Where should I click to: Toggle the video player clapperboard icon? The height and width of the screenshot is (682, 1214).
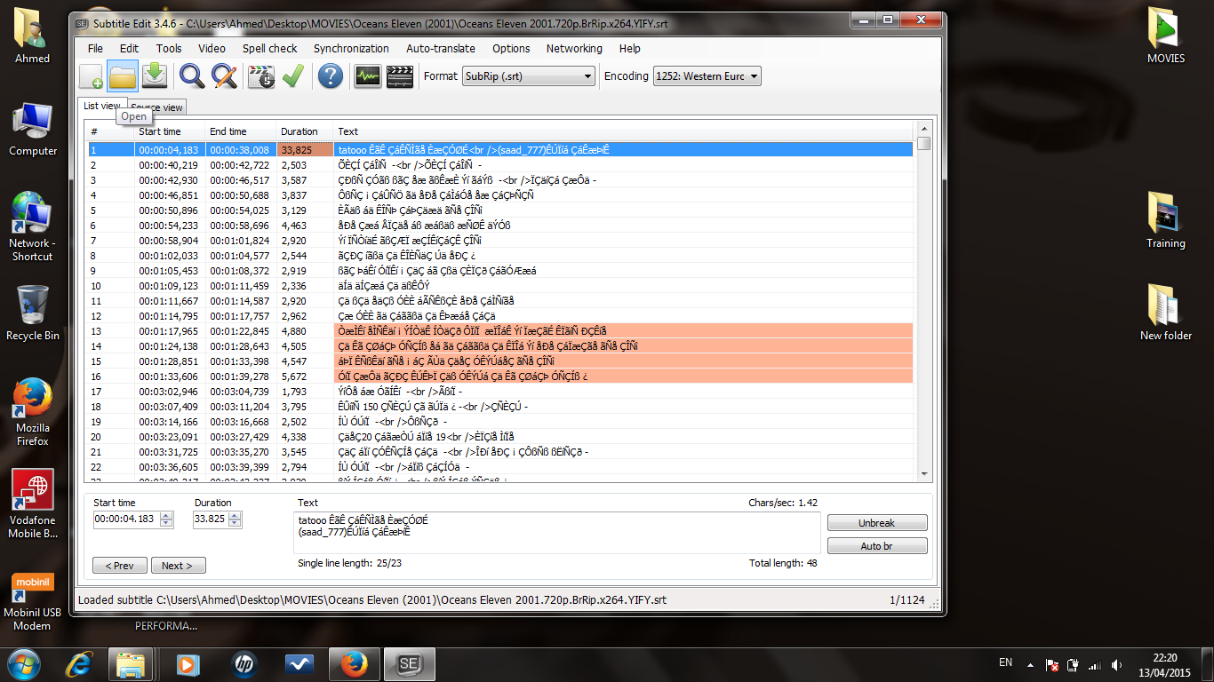(x=400, y=76)
